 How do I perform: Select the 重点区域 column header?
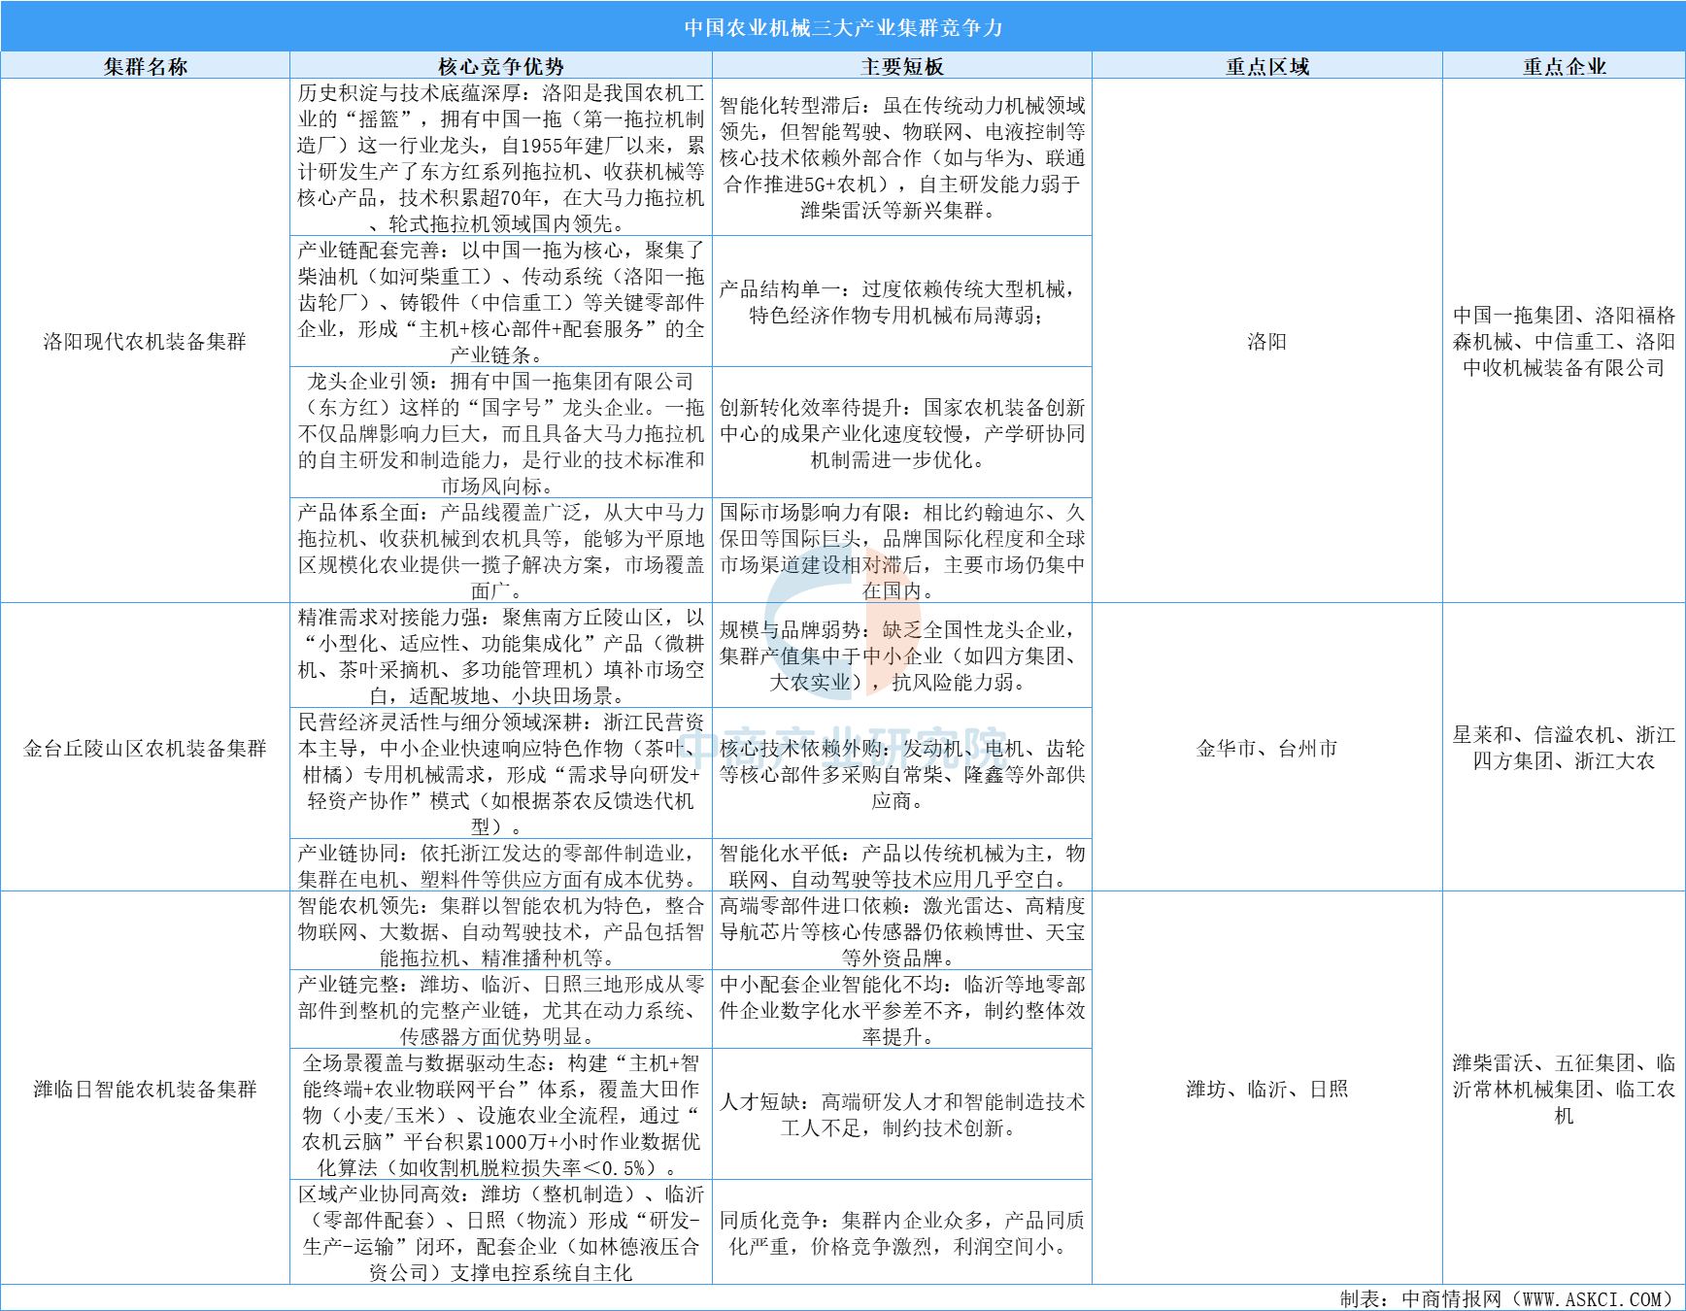tap(1267, 66)
